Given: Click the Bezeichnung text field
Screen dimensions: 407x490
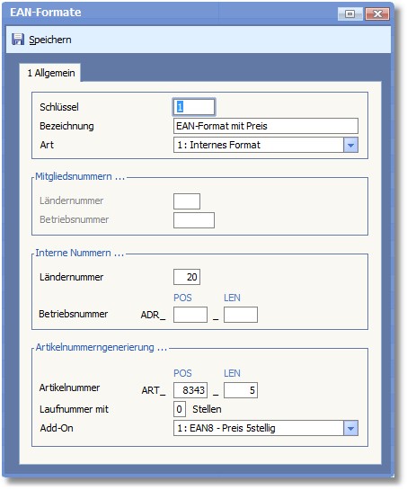Looking at the screenshot, I should pos(266,126).
